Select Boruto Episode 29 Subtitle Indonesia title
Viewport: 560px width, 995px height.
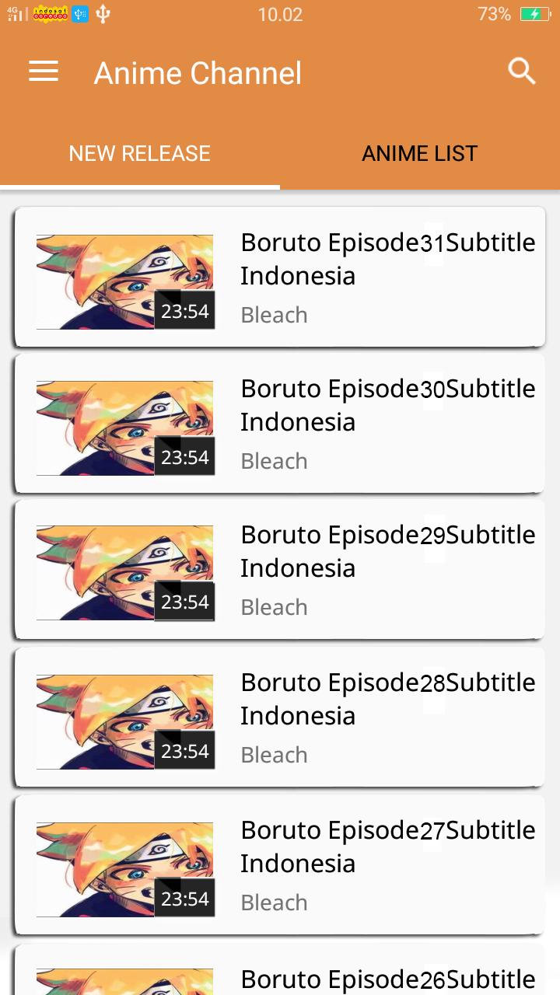click(388, 551)
